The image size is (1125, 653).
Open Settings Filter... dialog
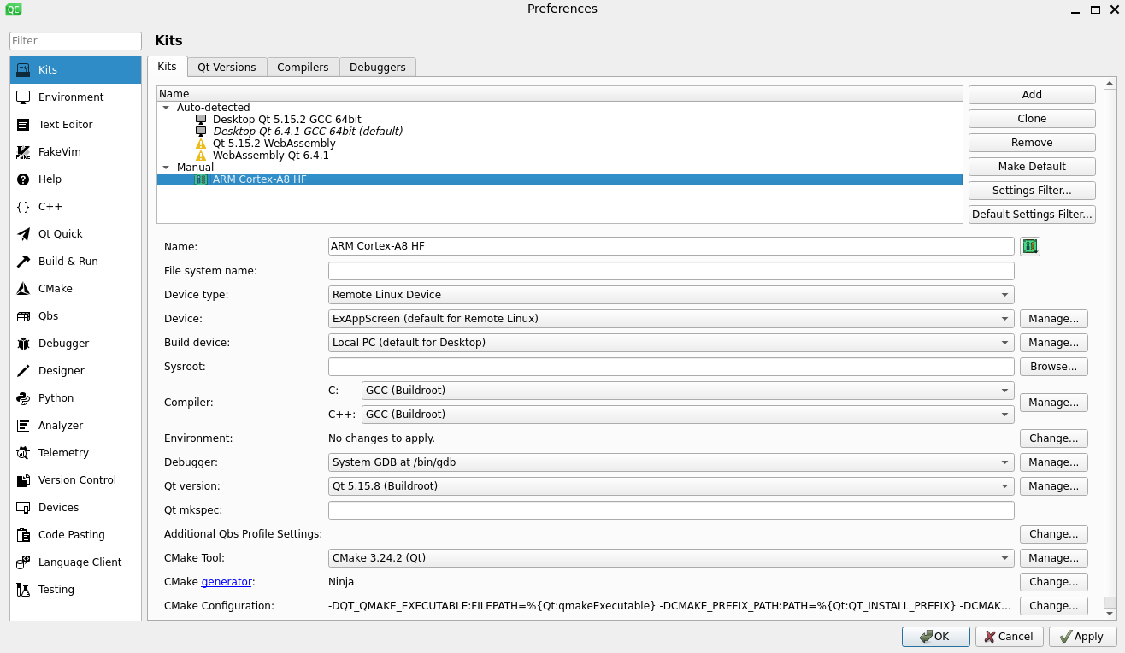tap(1032, 191)
